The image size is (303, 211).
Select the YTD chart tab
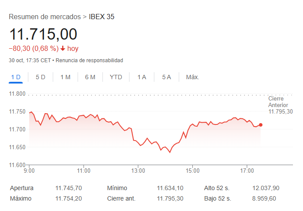116,77
